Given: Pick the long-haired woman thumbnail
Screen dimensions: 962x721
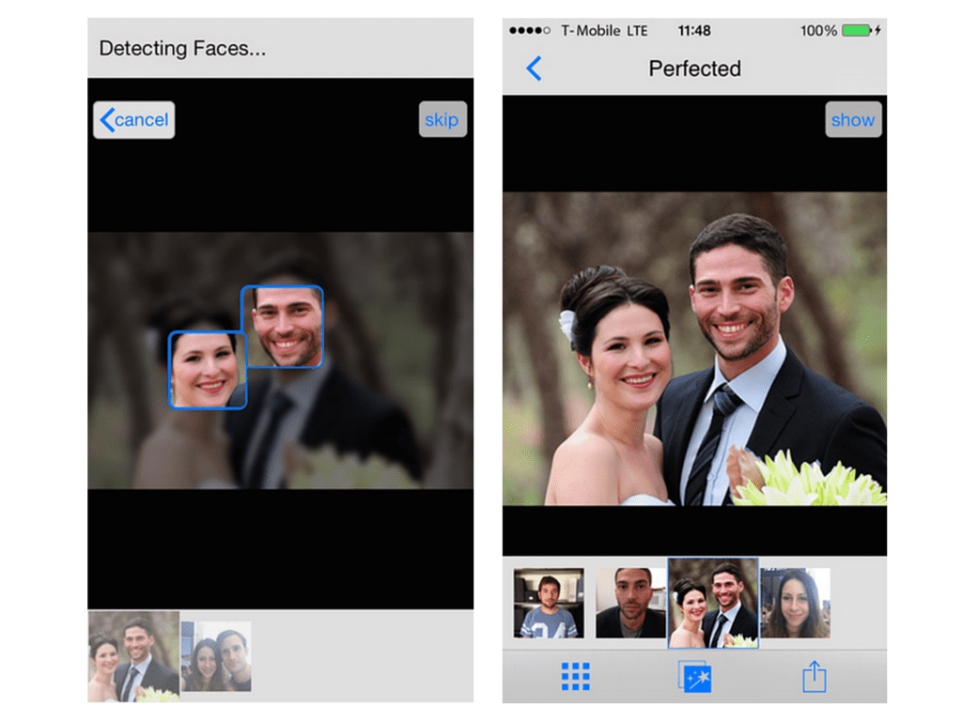Looking at the screenshot, I should pyautogui.click(x=795, y=603).
